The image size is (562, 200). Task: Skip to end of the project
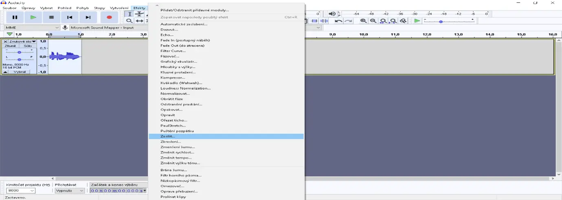[x=88, y=17]
